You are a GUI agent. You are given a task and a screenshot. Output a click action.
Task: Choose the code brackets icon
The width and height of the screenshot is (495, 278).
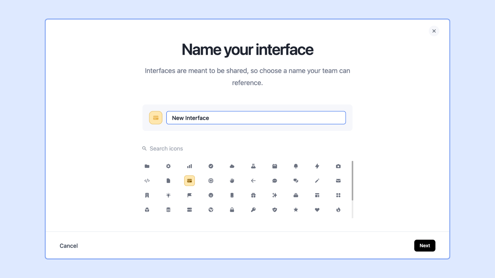tap(147, 181)
